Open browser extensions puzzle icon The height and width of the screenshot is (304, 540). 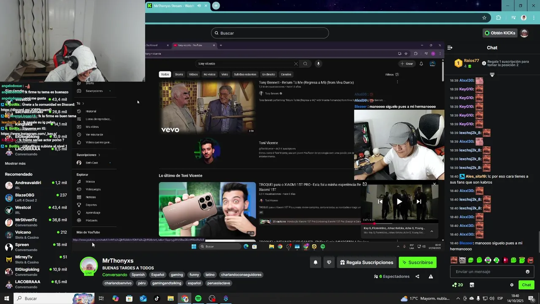(499, 18)
